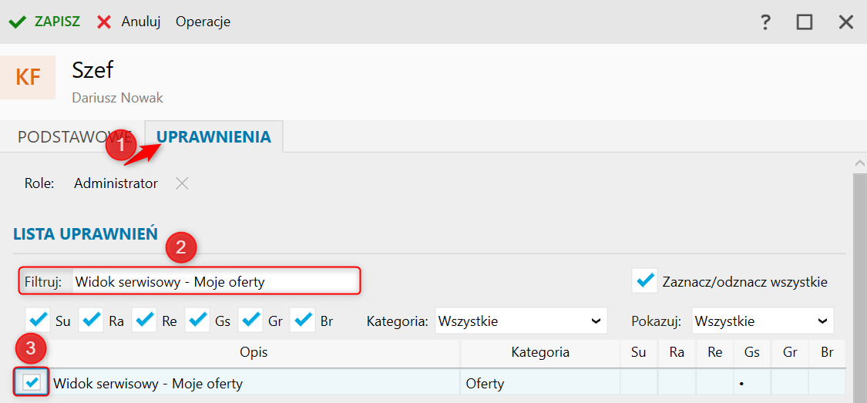Image resolution: width=867 pixels, height=403 pixels.
Task: Click the red Anuluj X icon
Action: coord(104,22)
